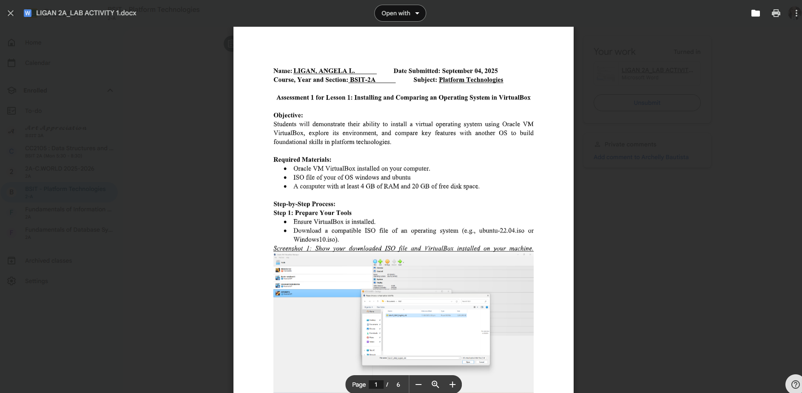This screenshot has height=393, width=802.
Task: Click the zoom in plus icon
Action: click(452, 385)
